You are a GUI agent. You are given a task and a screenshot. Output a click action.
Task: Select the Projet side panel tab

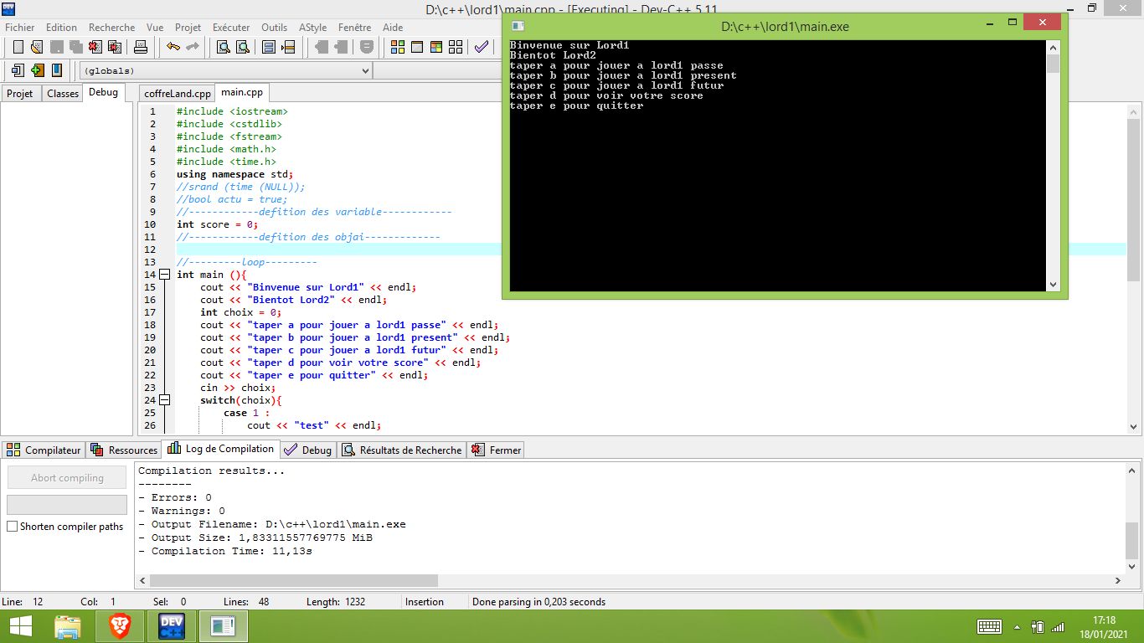tap(20, 93)
